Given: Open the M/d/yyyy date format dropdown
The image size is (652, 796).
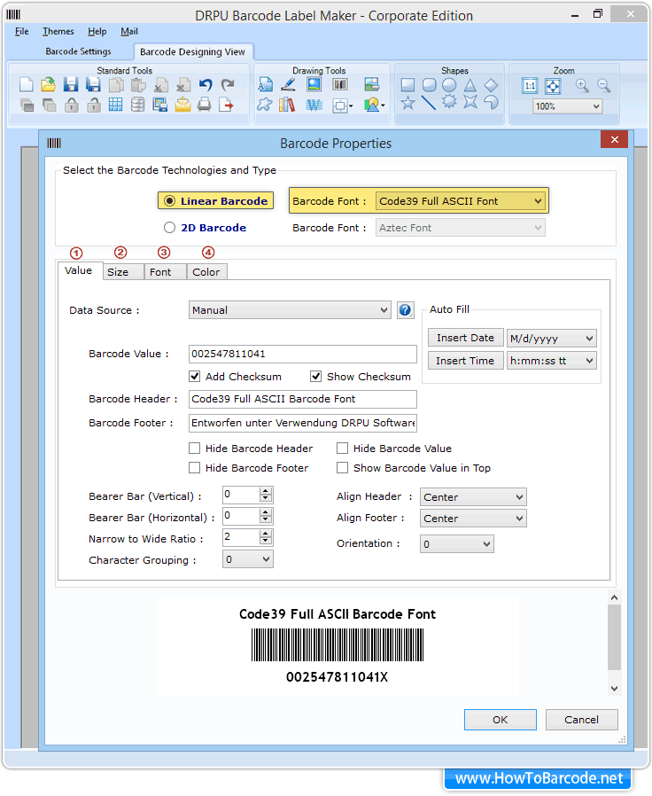Looking at the screenshot, I should 552,338.
